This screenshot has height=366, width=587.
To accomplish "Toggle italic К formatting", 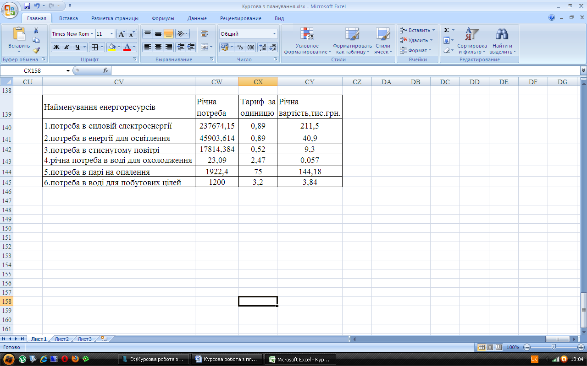I will (66, 47).
